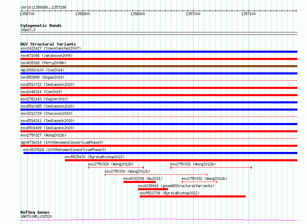Select the nsv5525470 (ByrskaBishop2022) red bar
The width and height of the screenshot is (307, 224).
181,160
